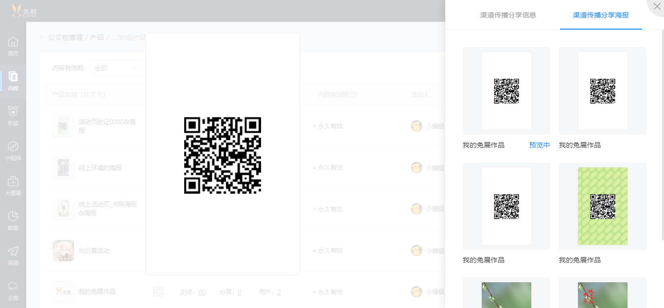
Task: Select the poster card labeled 预览中
Action: pyautogui.click(x=507, y=91)
